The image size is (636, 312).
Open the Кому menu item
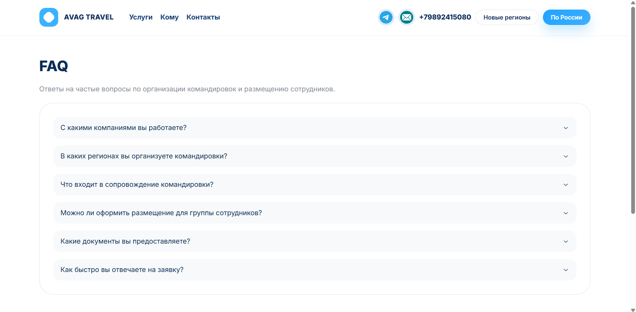coord(169,17)
